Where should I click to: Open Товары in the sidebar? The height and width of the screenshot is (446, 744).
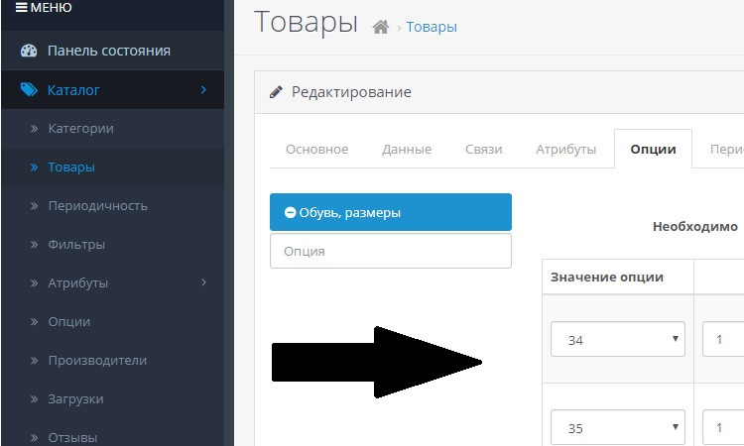tap(112, 167)
